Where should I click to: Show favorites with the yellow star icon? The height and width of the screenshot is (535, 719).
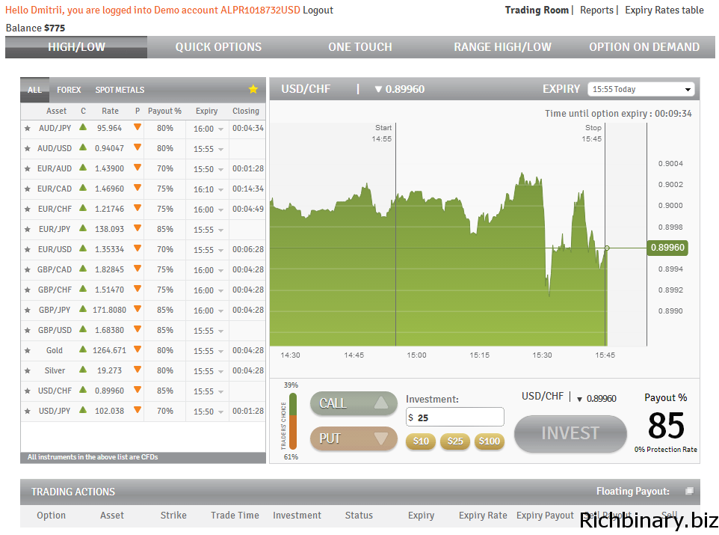click(253, 89)
